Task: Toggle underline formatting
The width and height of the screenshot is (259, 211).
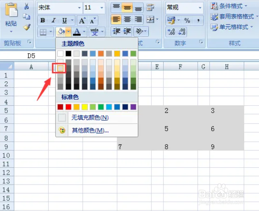Action: (x=64, y=20)
